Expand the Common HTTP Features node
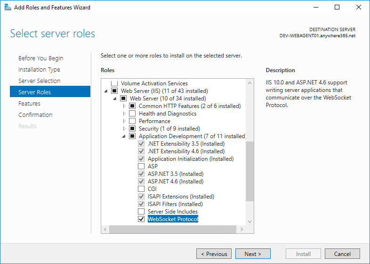Screen dimensions: 370x264 tap(124, 106)
